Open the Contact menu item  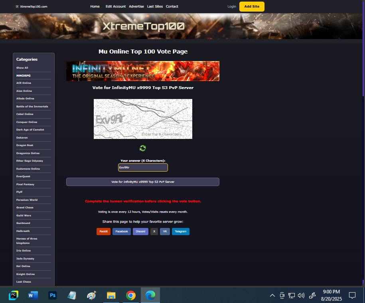172,6
